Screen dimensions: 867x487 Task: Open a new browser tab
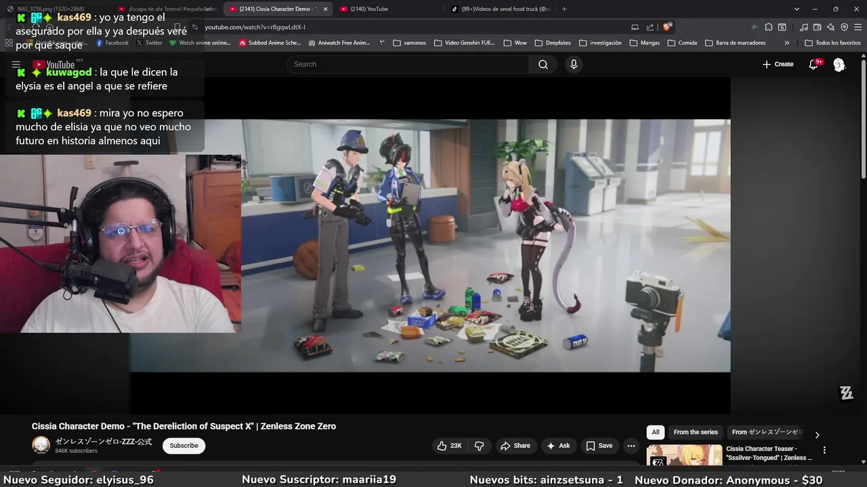(564, 9)
